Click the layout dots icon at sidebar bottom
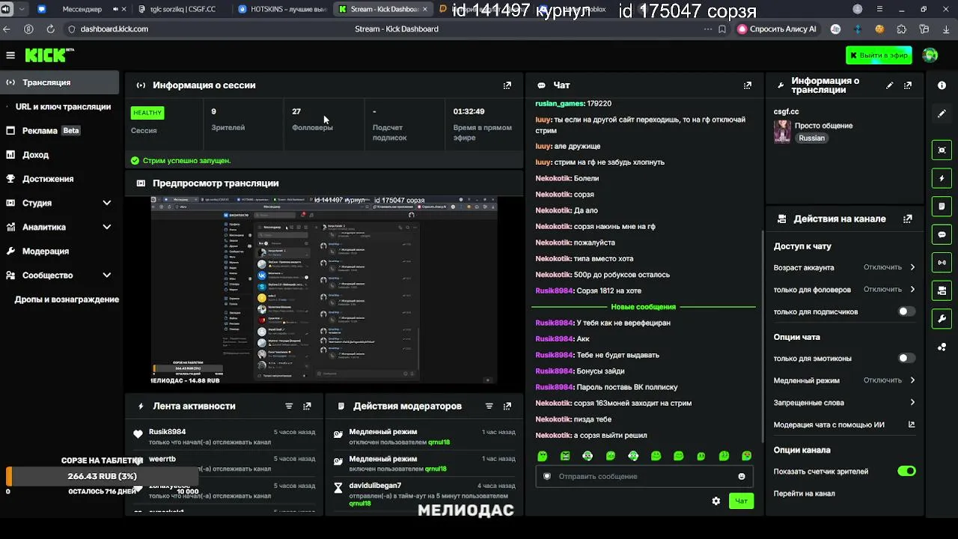 942,347
